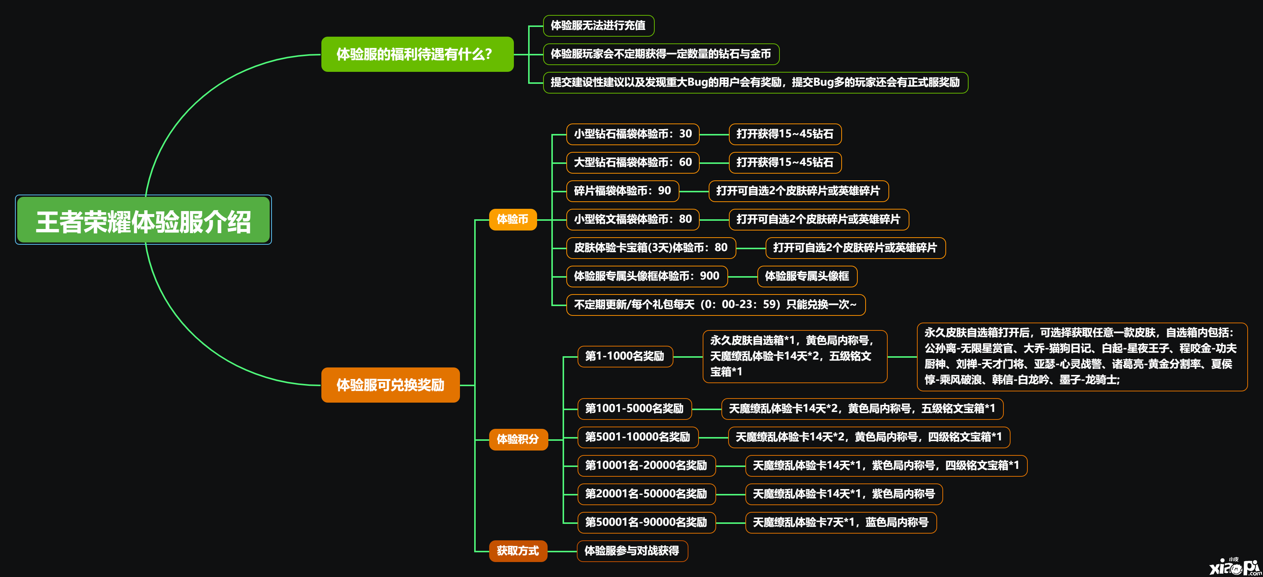
Task: Select node 第50001名-90000名奖励
Action: click(647, 522)
